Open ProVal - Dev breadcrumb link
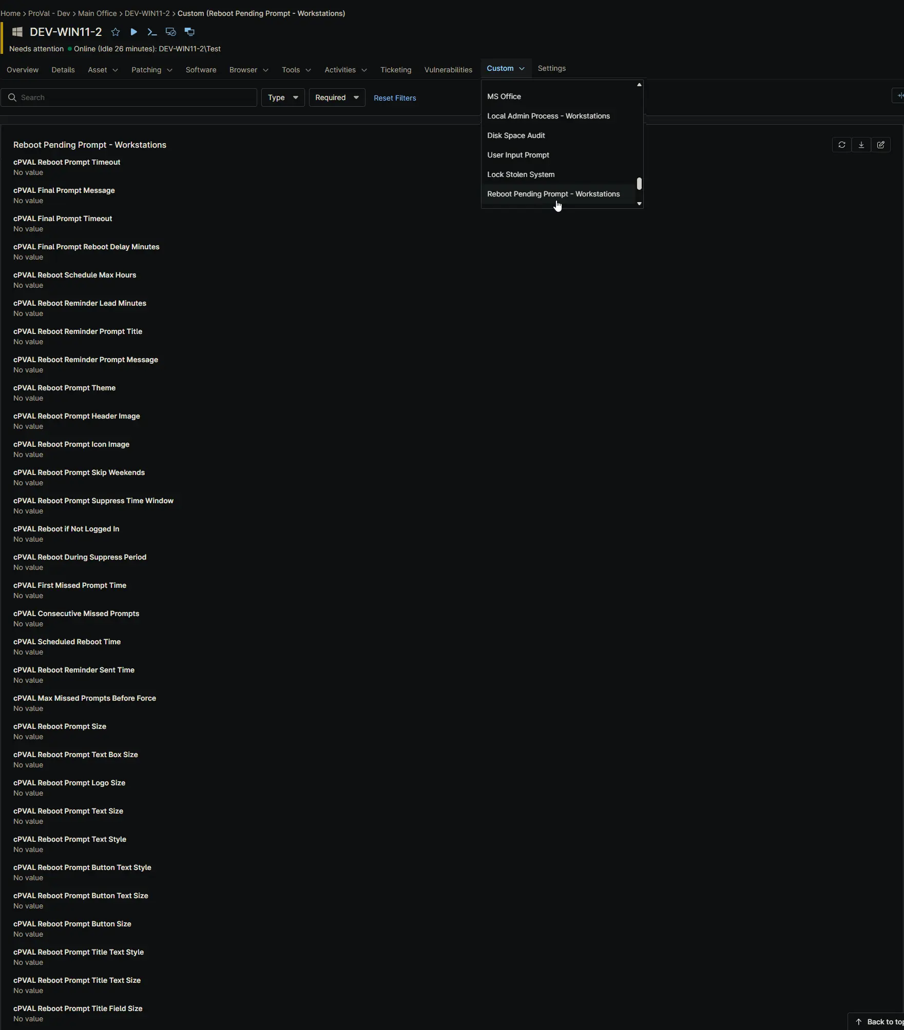 pos(49,13)
